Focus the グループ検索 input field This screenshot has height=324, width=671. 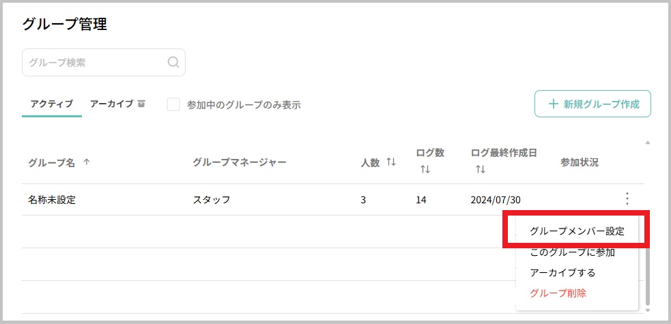click(104, 62)
